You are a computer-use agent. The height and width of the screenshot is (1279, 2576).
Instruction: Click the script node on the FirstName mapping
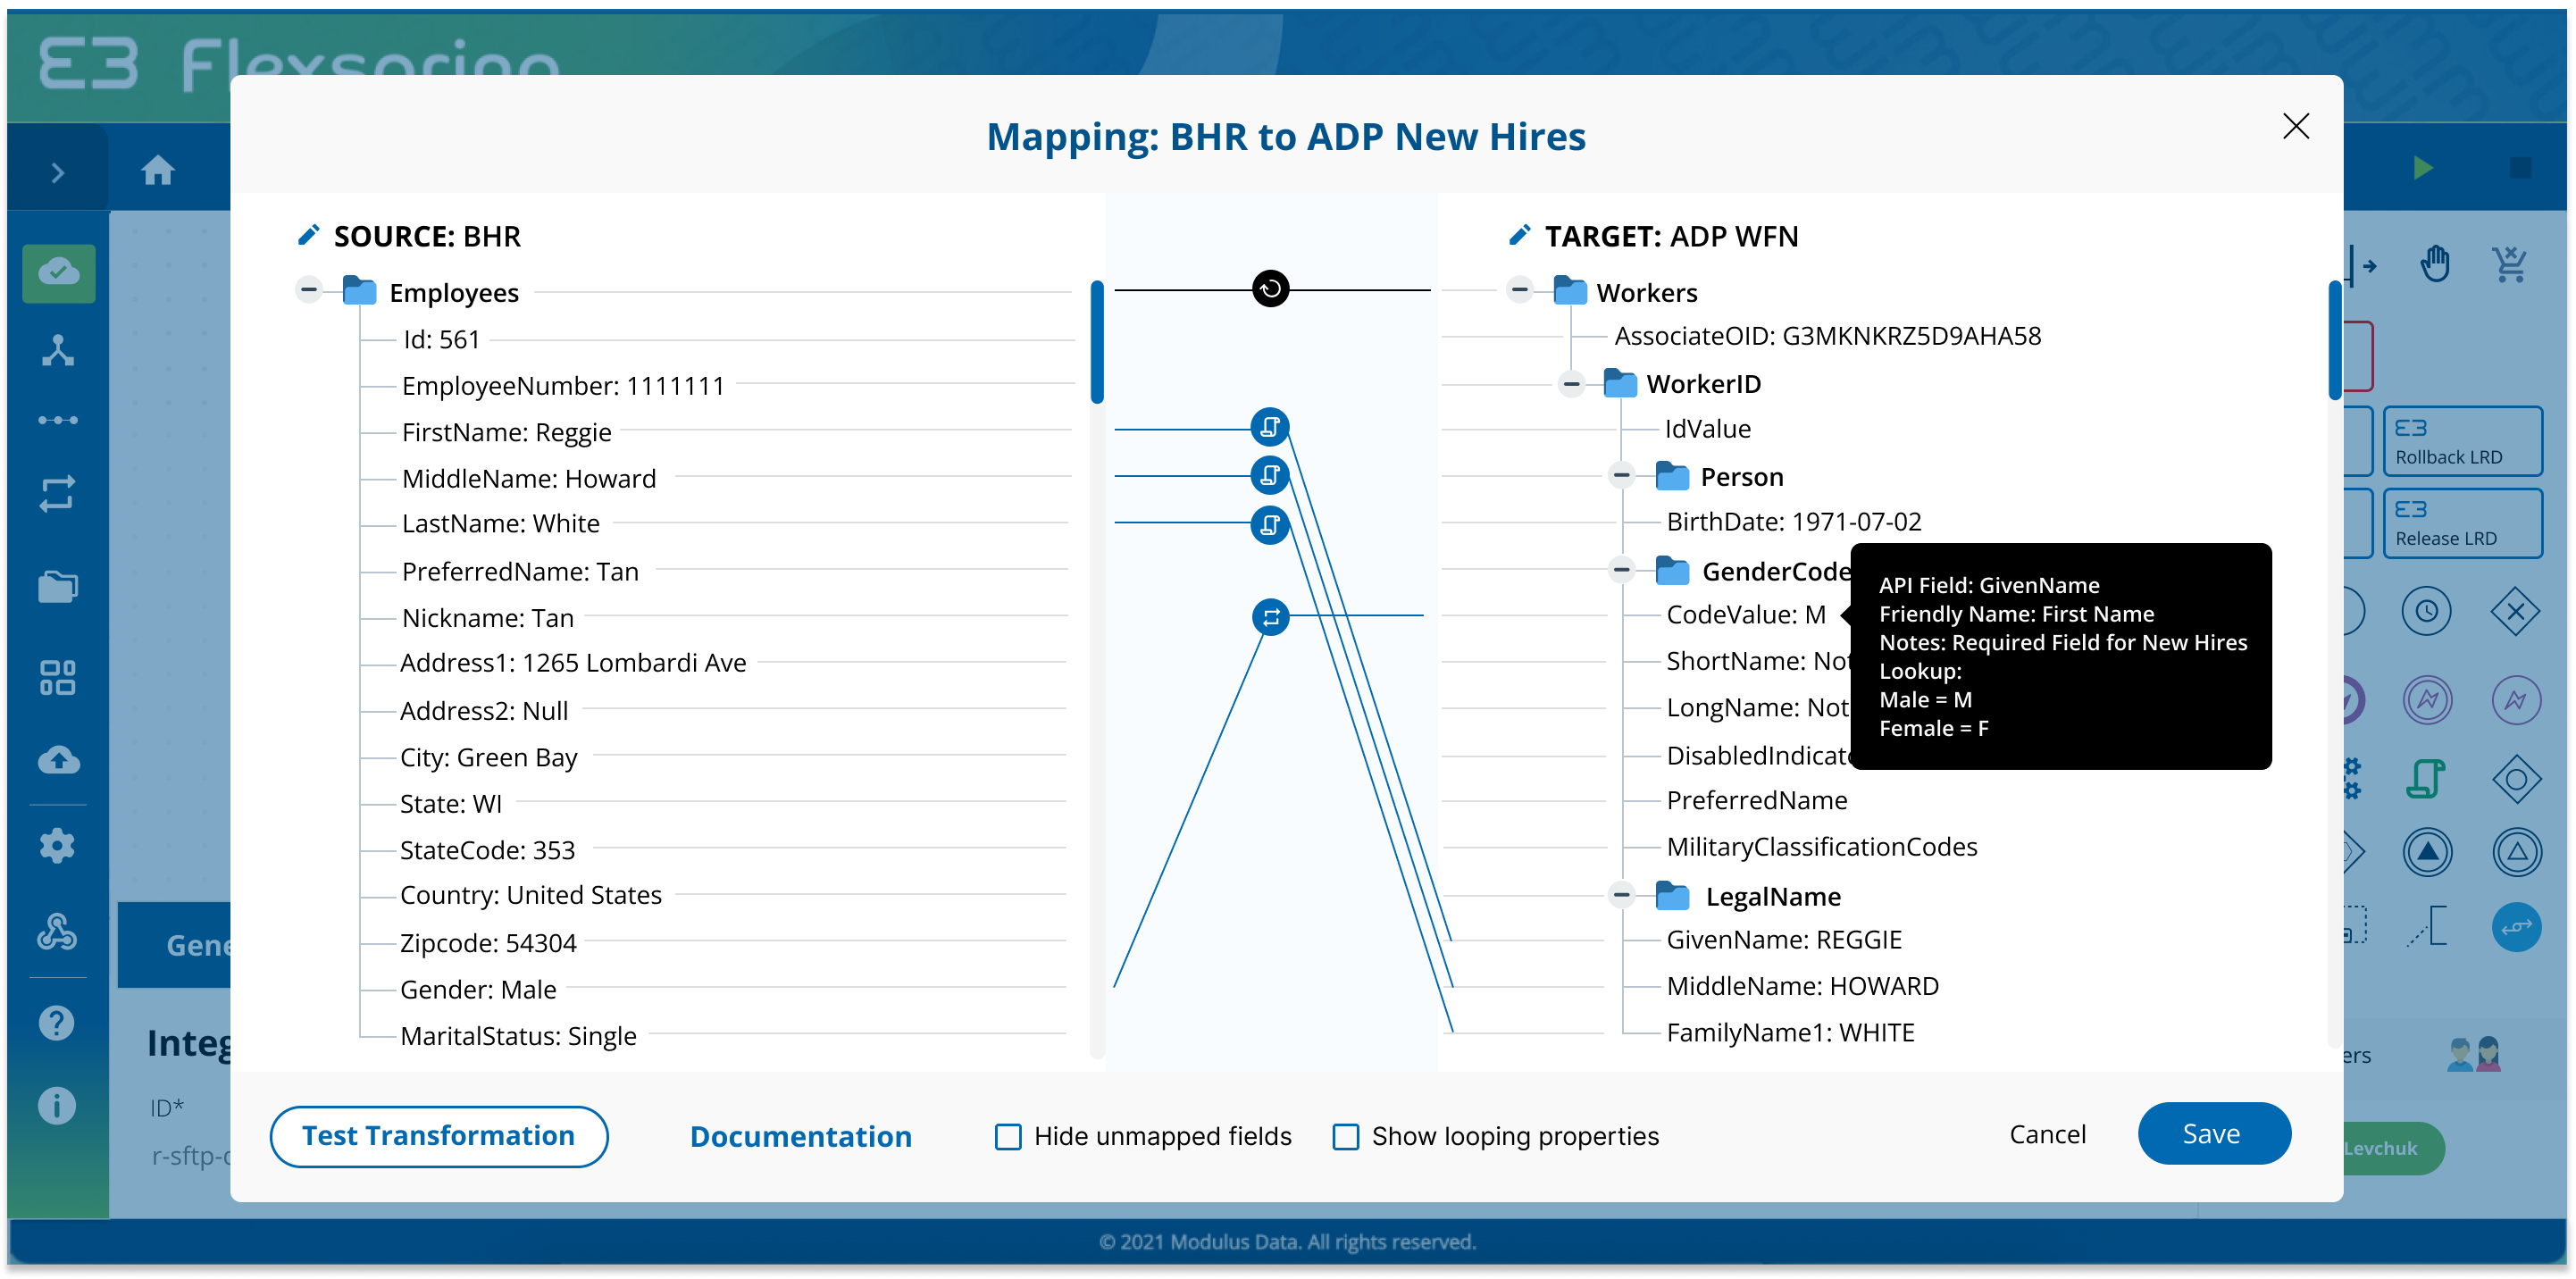[1270, 428]
